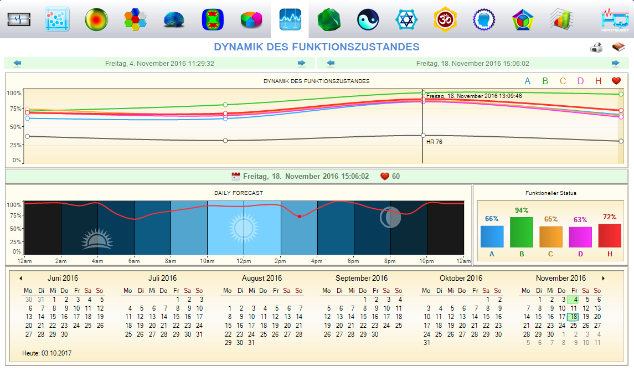Open the blue brain icon
This screenshot has height=371, width=634.
[x=174, y=19]
